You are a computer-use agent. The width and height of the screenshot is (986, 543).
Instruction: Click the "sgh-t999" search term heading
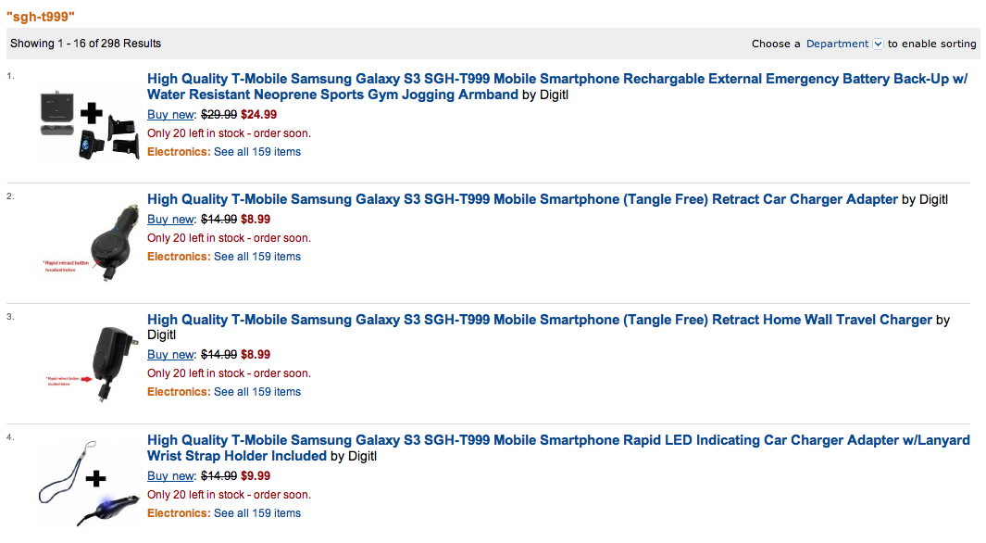41,17
